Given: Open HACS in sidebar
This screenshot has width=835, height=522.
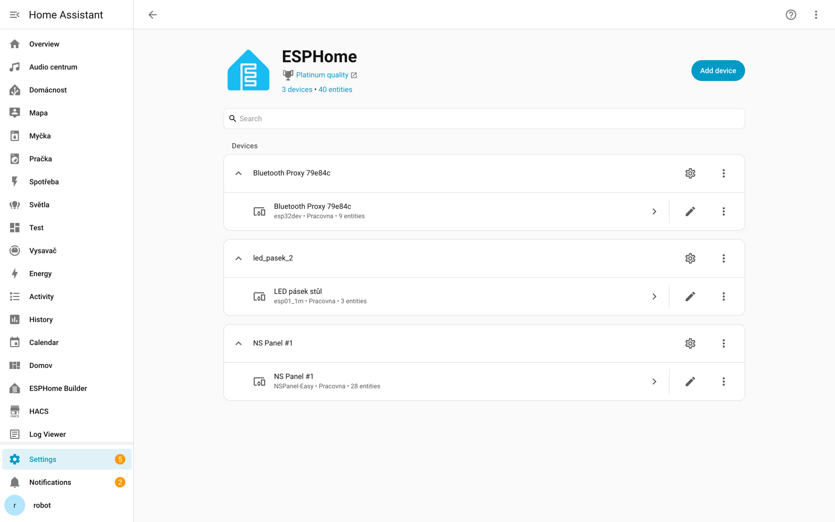Looking at the screenshot, I should coord(67,411).
